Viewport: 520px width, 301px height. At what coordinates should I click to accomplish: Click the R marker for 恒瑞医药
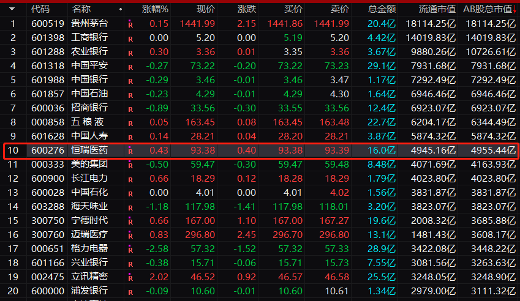tap(130, 151)
